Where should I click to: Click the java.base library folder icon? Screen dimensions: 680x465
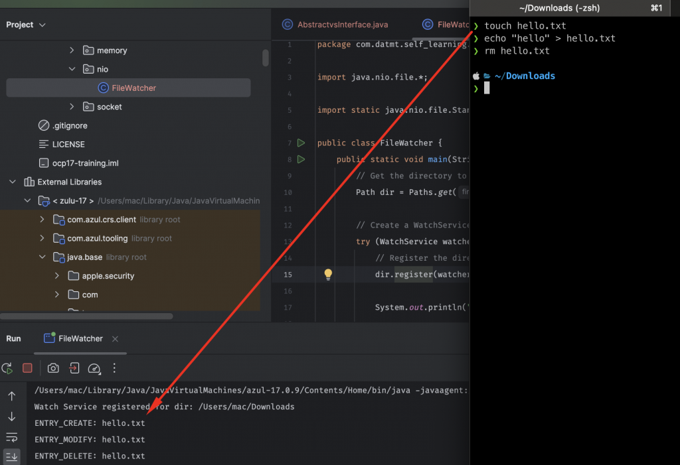tap(58, 257)
